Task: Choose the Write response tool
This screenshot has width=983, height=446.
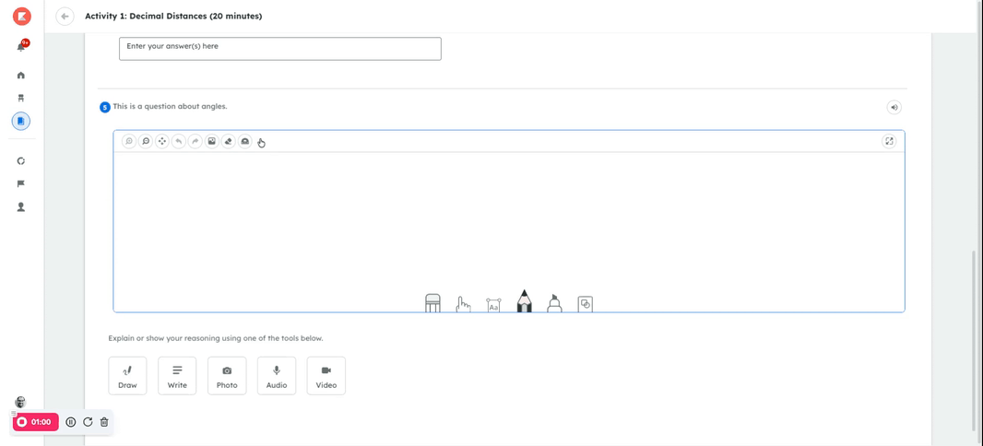Action: pos(177,376)
